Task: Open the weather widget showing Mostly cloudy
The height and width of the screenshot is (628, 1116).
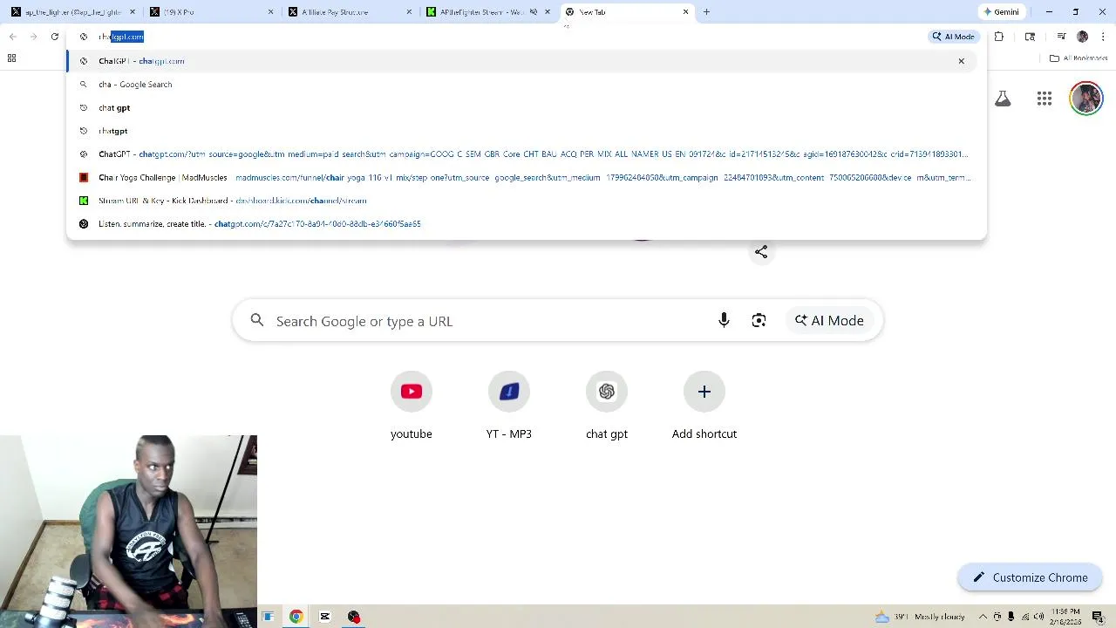Action: pyautogui.click(x=920, y=617)
